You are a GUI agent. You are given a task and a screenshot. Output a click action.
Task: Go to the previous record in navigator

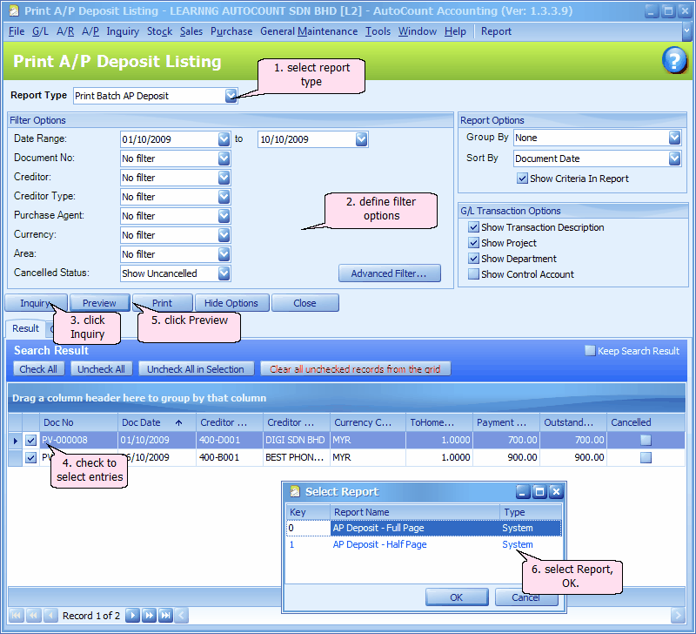tap(49, 616)
